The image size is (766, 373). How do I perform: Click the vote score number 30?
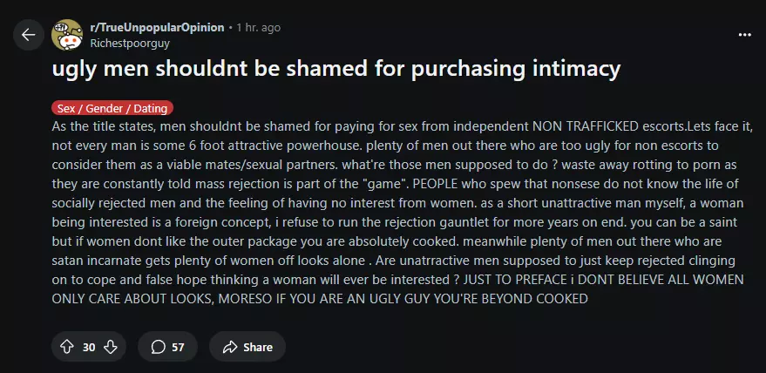(89, 347)
